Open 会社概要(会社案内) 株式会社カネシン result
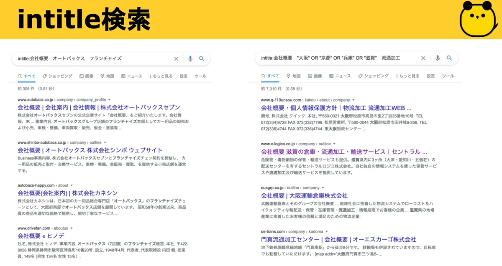The height and width of the screenshot is (266, 502). (68, 193)
